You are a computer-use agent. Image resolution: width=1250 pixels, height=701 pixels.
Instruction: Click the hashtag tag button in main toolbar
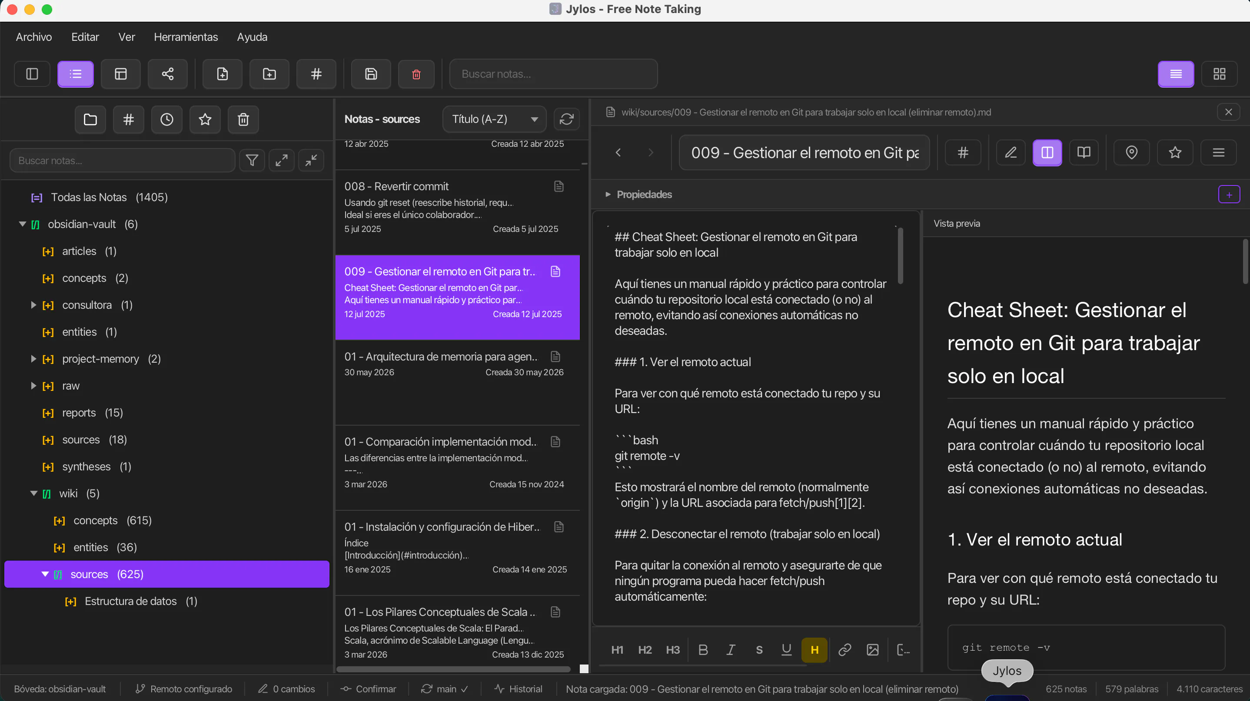[x=316, y=74]
